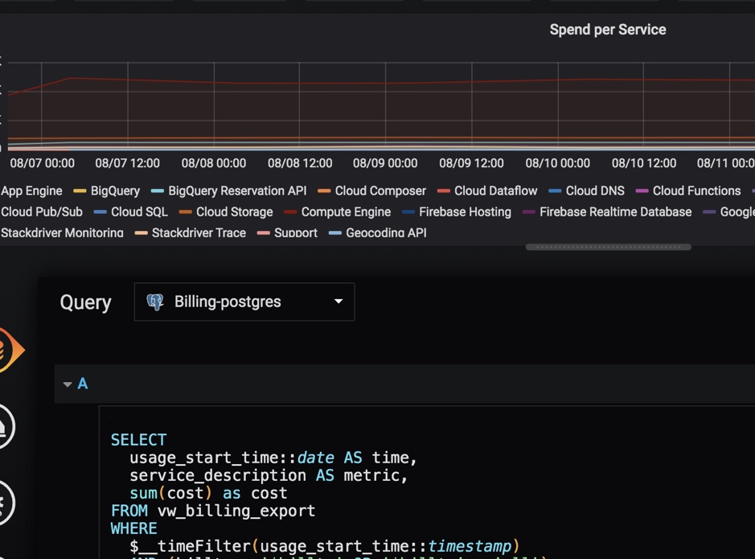This screenshot has width=755, height=559.
Task: Toggle the Cloud Storage legend series
Action: [x=234, y=212]
